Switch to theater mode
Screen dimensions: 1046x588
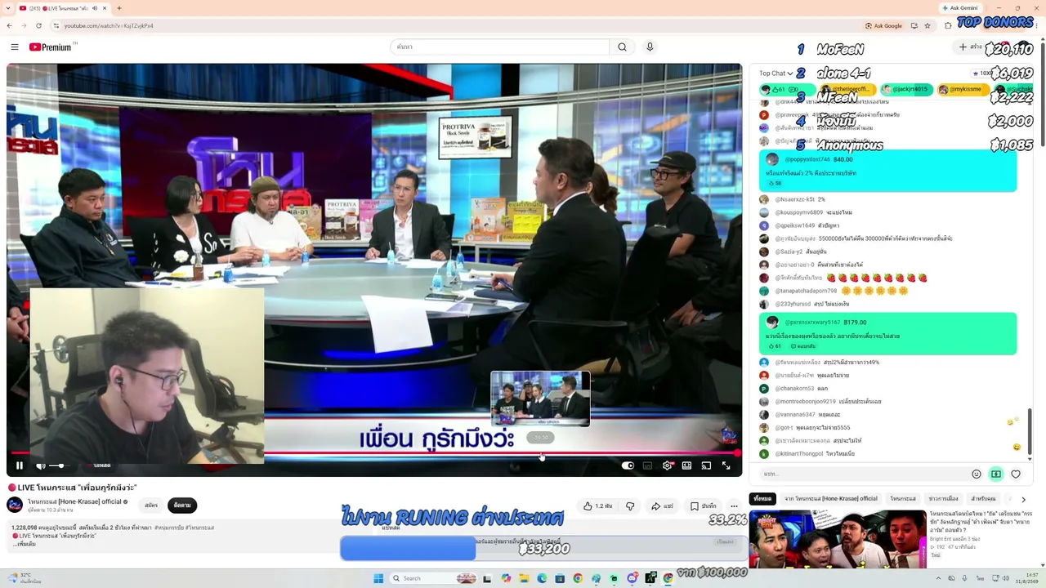point(686,465)
